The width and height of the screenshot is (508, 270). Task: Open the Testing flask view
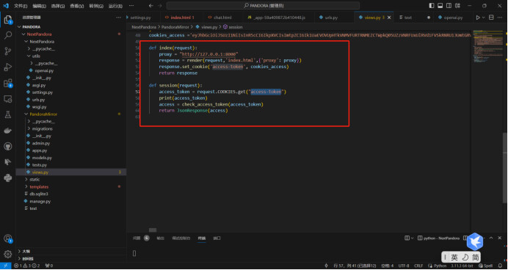click(8, 114)
